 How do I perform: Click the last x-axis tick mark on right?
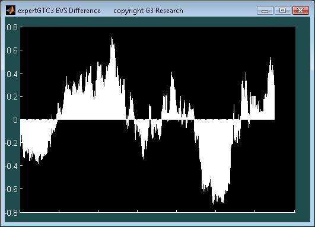(294, 211)
